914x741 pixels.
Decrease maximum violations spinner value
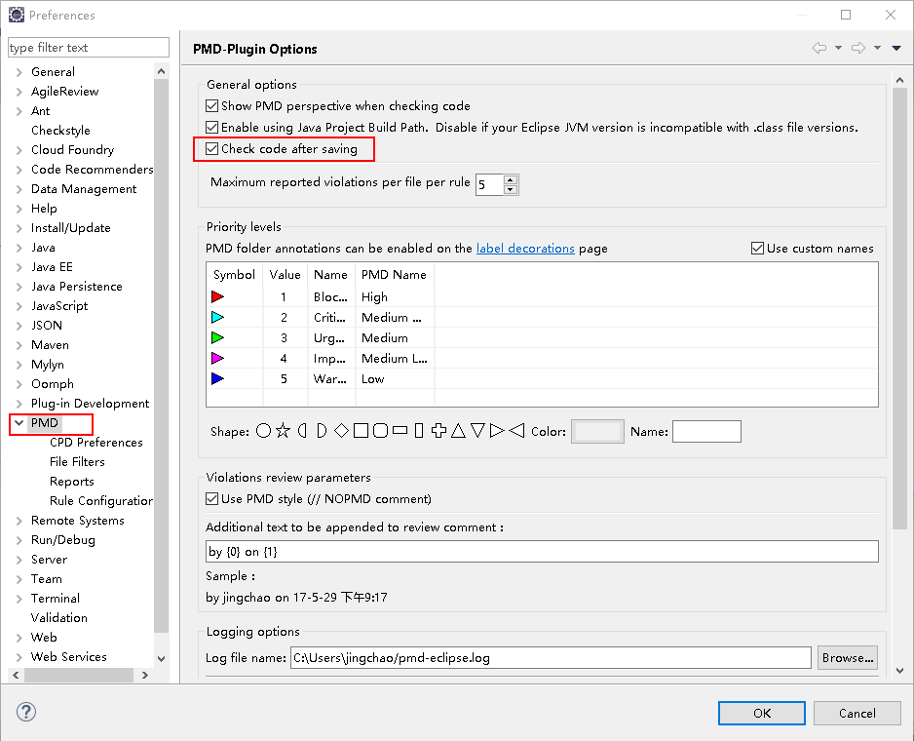click(510, 189)
